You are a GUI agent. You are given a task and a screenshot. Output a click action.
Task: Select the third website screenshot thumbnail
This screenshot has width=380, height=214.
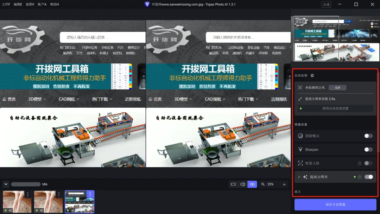coord(80,202)
